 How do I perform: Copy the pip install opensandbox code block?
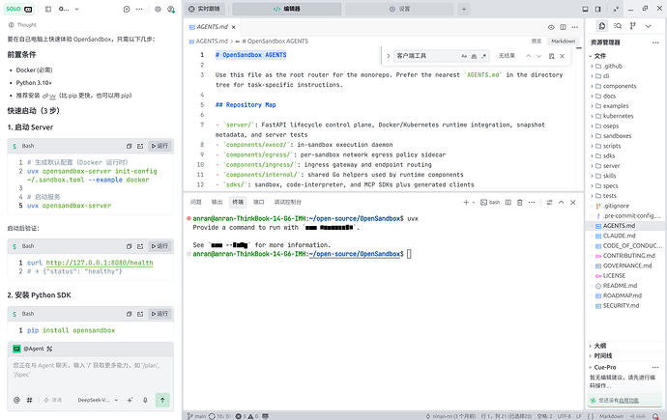click(x=129, y=314)
